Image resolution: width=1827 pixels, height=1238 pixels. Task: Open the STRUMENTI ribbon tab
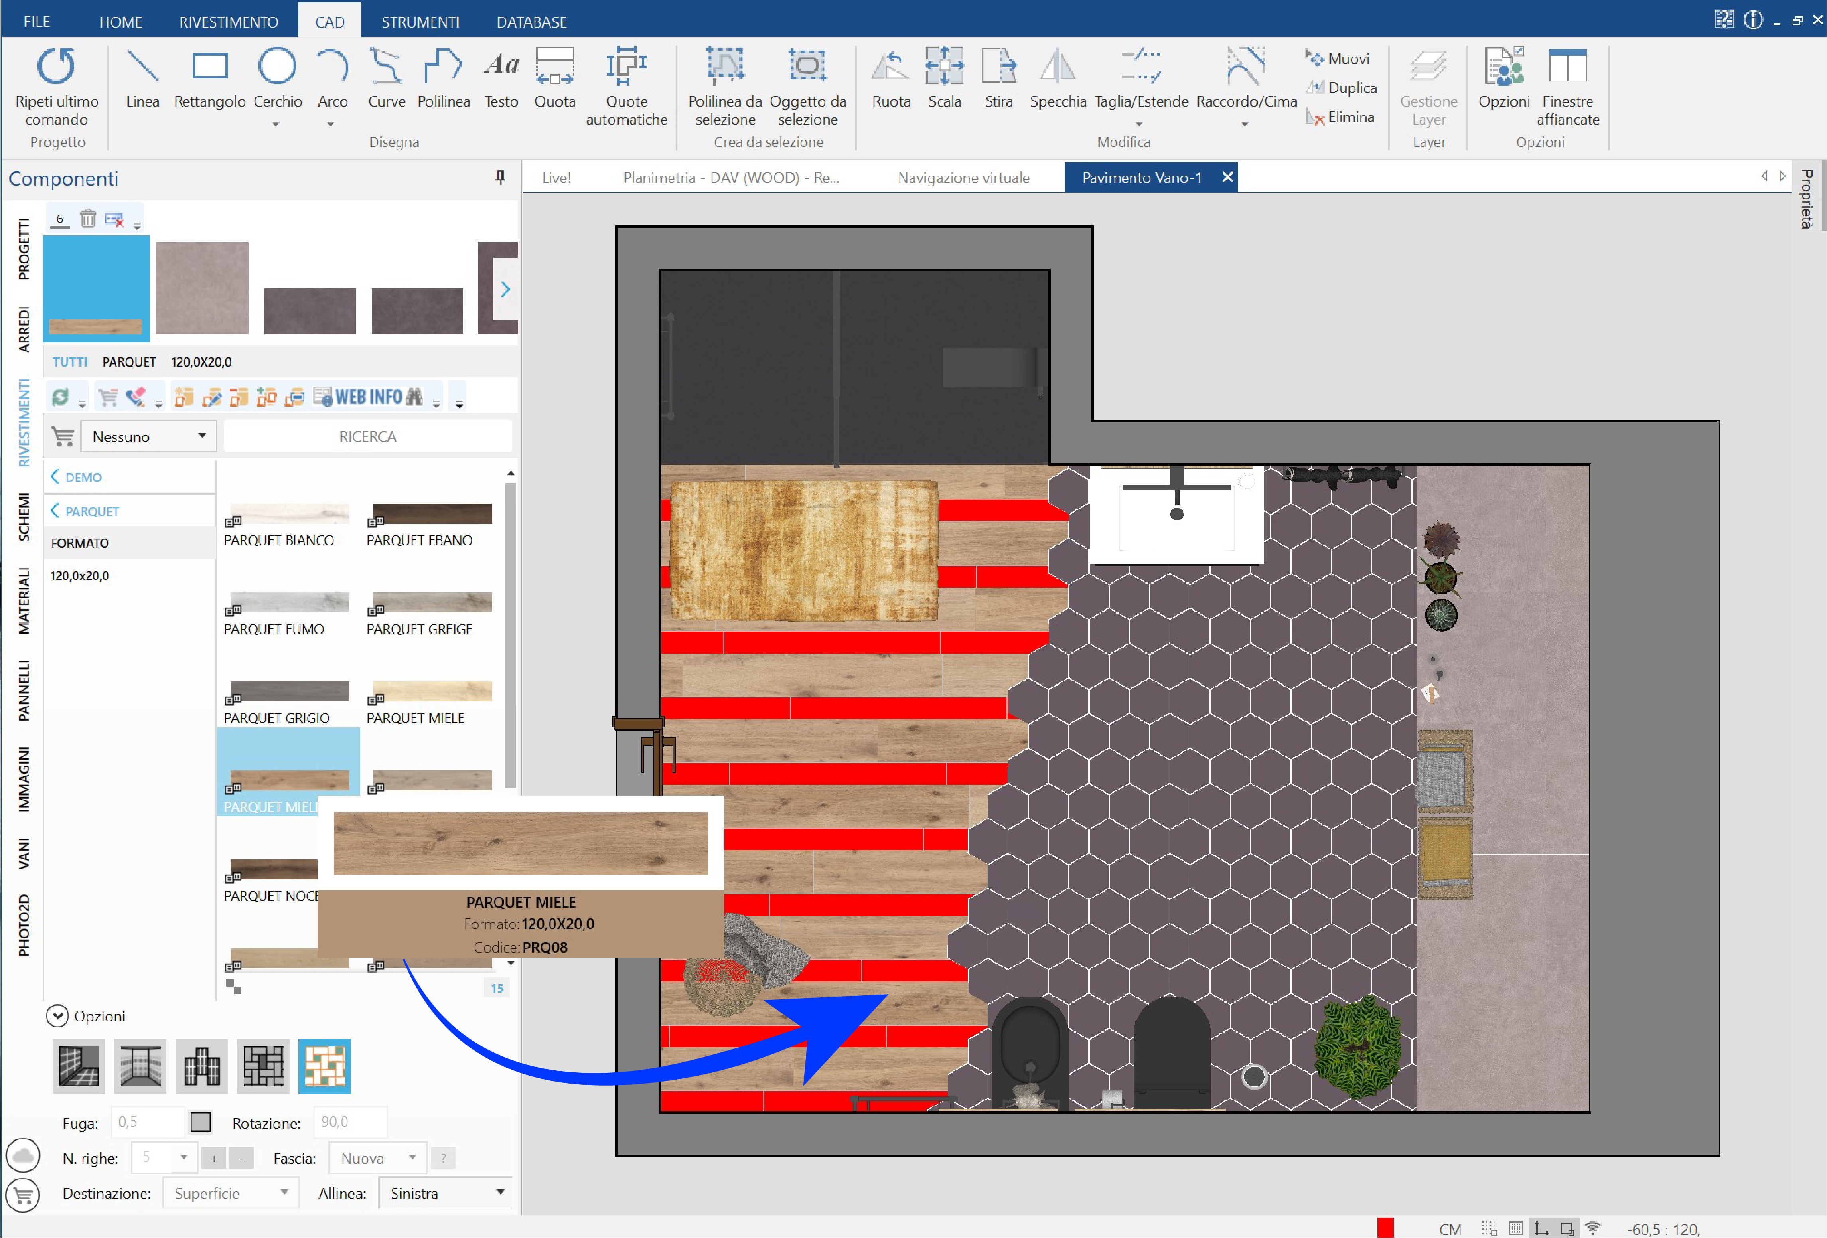(420, 21)
